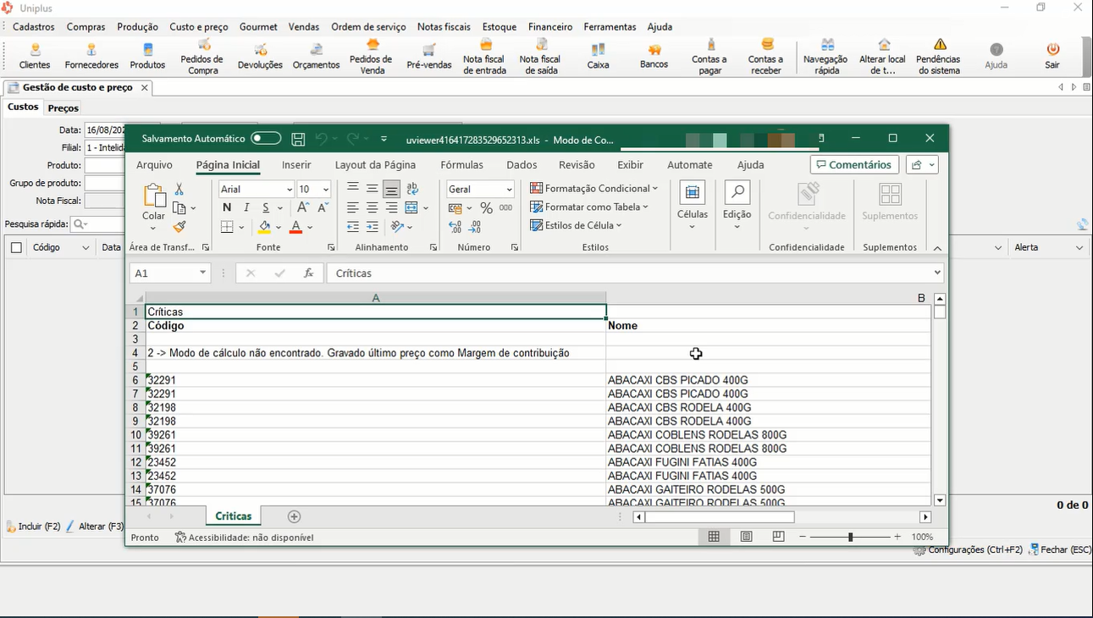
Task: Switch to Normal view in Excel status bar
Action: (714, 537)
